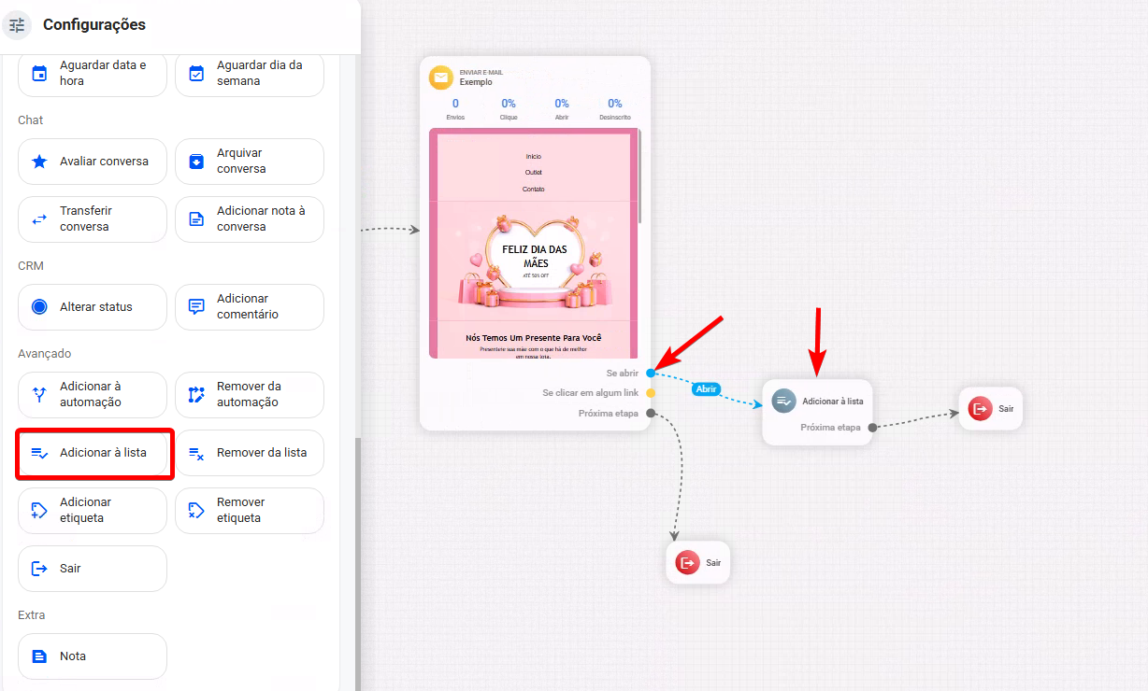
Task: Click the list-check icon in the sidebar's Adicionar à lista
Action: 39,453
